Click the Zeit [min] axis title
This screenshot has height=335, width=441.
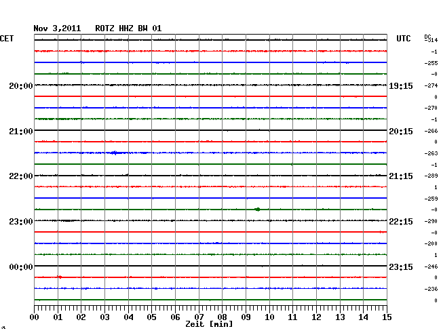coord(209,324)
